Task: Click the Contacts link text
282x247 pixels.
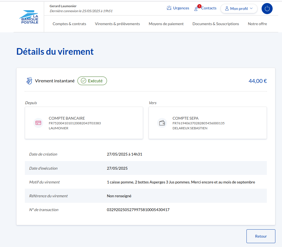Action: click(x=209, y=8)
